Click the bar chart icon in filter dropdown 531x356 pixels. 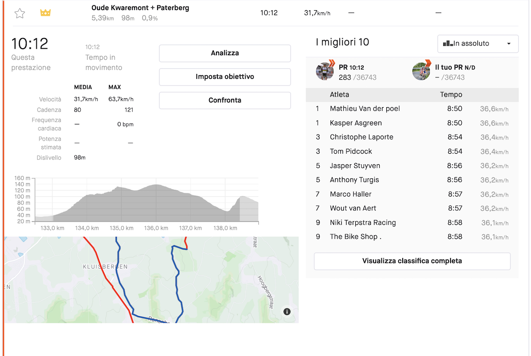coord(447,43)
